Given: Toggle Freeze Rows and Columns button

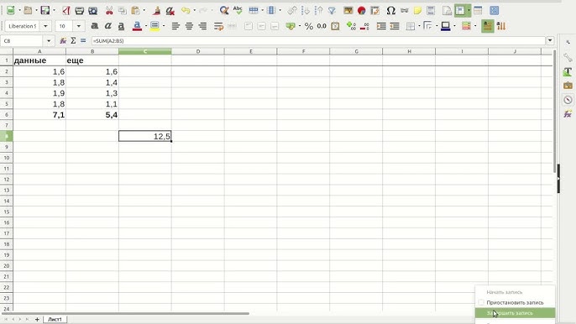Looking at the screenshot, I should point(460,11).
